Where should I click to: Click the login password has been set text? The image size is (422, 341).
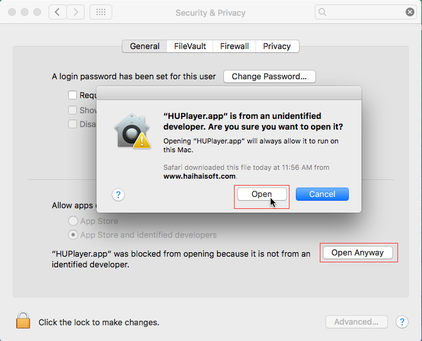[x=134, y=77]
